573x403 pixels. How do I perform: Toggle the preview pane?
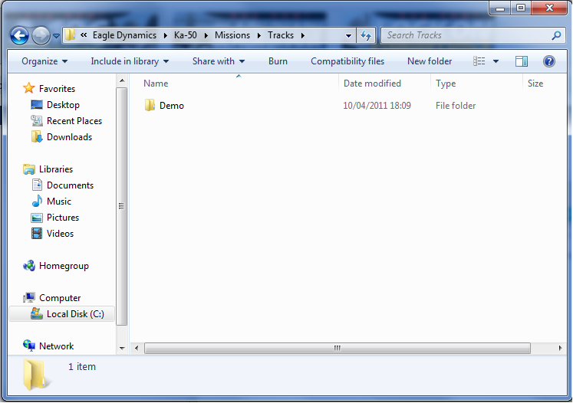(522, 61)
